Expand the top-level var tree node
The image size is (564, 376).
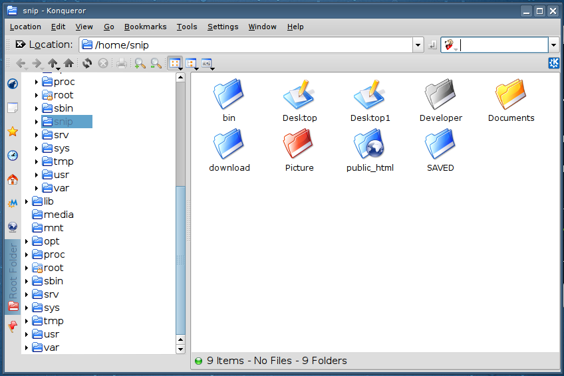pyautogui.click(x=26, y=347)
